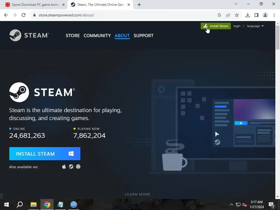Image resolution: width=280 pixels, height=210 pixels.
Task: Show hidden system tray icons
Action: click(231, 205)
